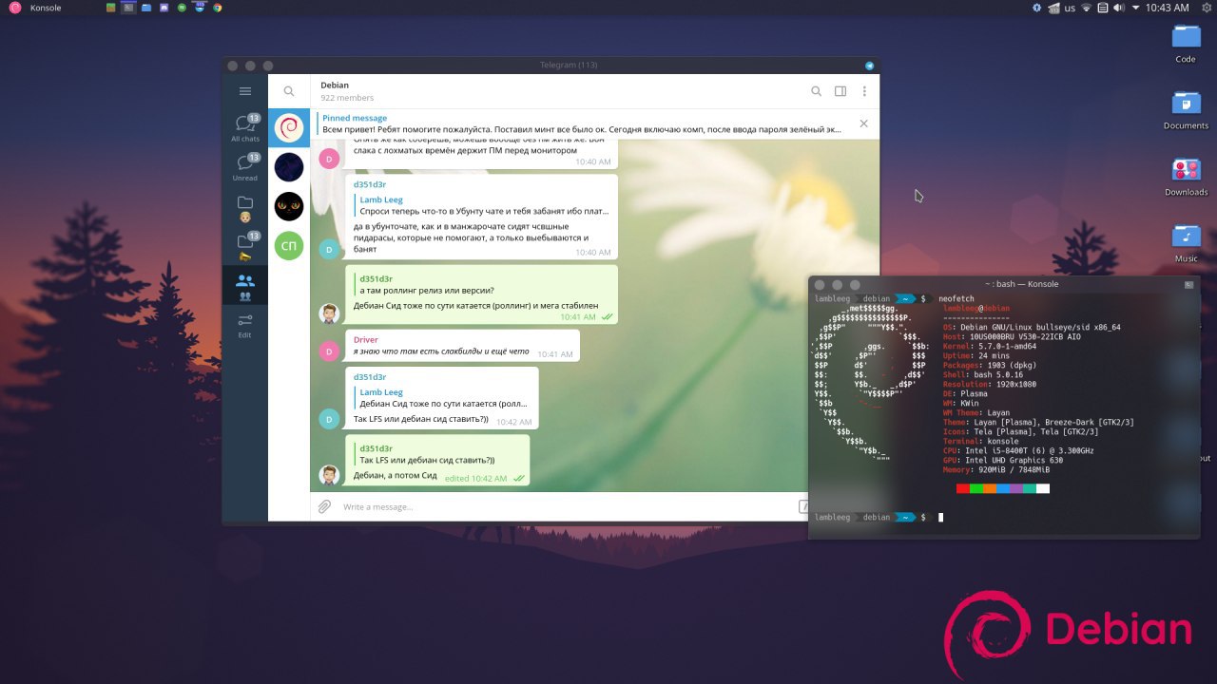The height and width of the screenshot is (684, 1217).
Task: Open the volume control in system tray
Action: [1119, 8]
